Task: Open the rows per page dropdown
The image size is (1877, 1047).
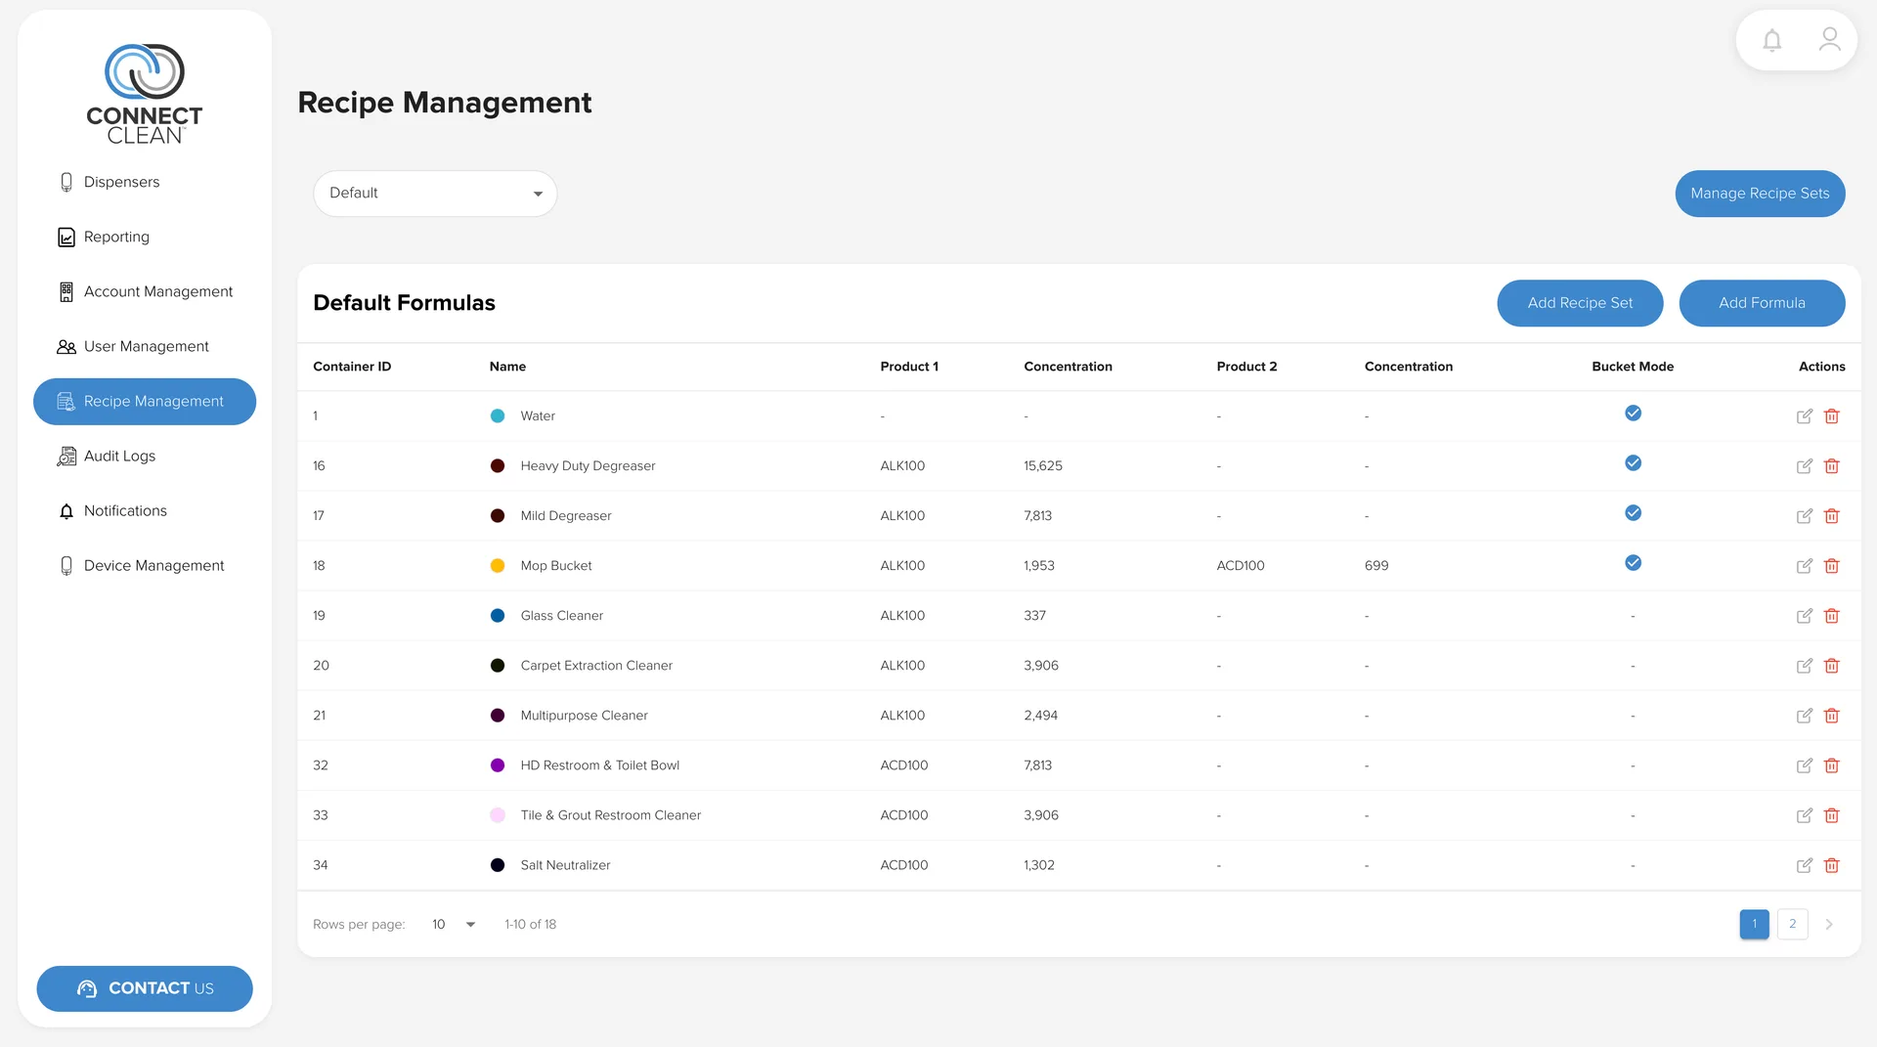Action: click(454, 924)
